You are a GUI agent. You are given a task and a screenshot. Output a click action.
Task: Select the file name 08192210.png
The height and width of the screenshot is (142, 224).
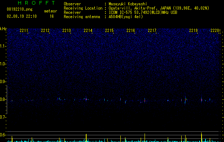click(x=20, y=9)
